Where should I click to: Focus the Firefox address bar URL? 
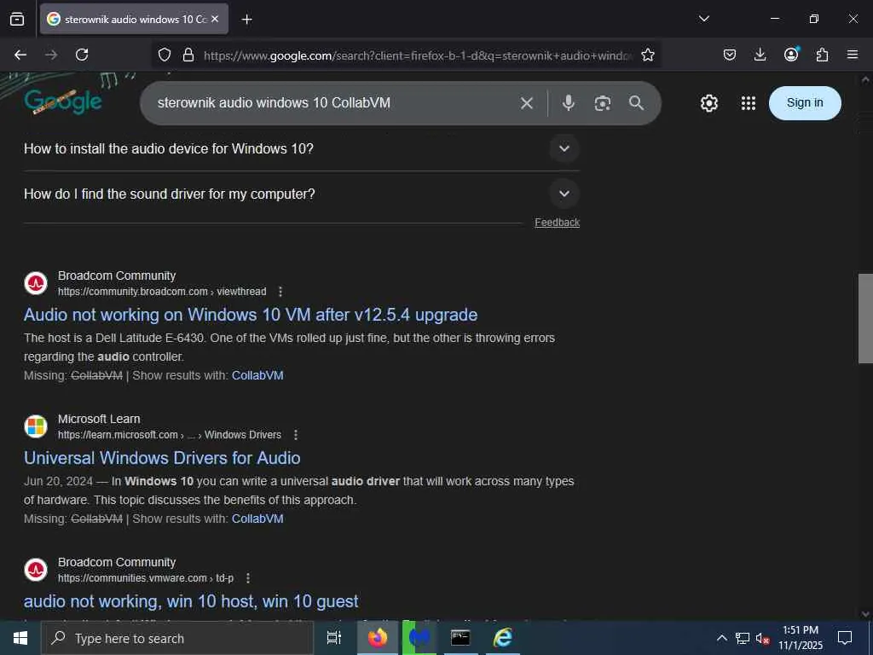click(x=418, y=55)
